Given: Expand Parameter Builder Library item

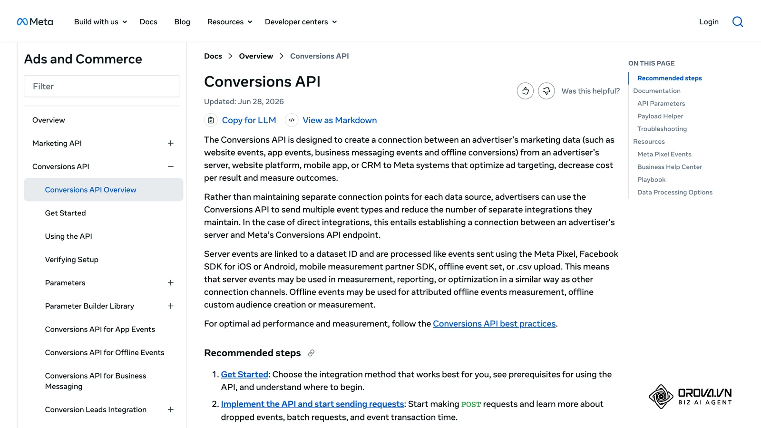Looking at the screenshot, I should point(171,306).
